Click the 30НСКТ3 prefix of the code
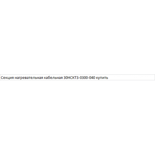 click(x=71, y=77)
